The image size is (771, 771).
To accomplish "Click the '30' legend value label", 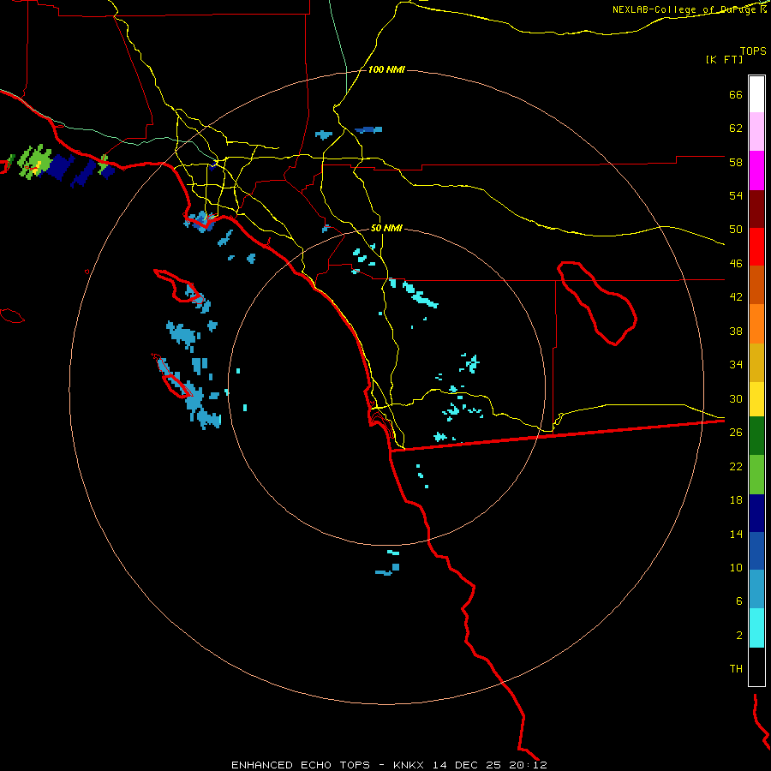I will [736, 398].
